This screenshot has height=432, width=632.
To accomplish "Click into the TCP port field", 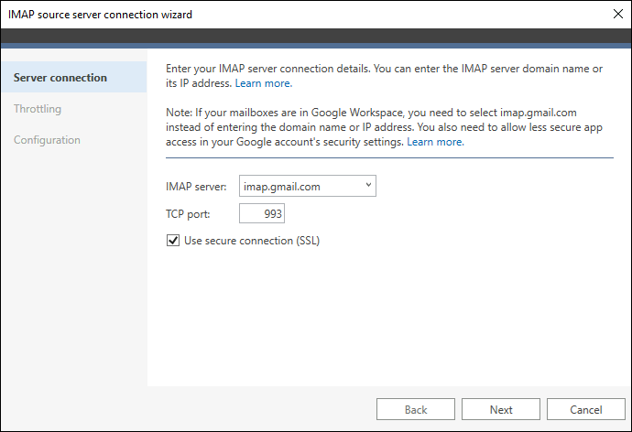I will [x=262, y=213].
